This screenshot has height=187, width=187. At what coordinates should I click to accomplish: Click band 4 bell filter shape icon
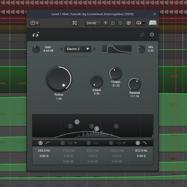click(118, 143)
